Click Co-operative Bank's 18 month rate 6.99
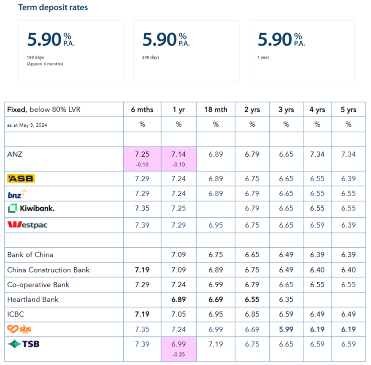The width and height of the screenshot is (371, 365). tap(216, 285)
